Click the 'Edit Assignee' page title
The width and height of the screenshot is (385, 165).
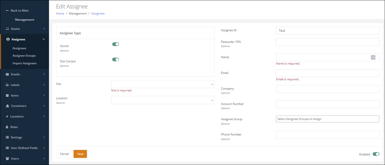72,6
